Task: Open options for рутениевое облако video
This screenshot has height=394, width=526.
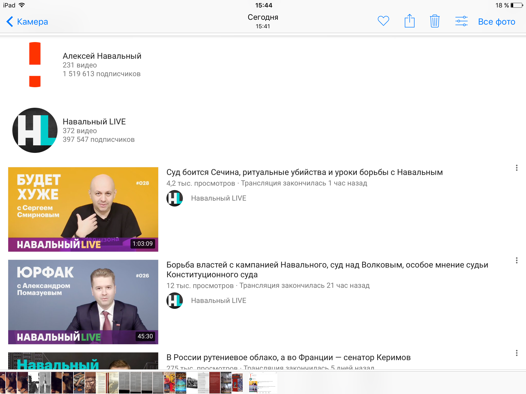Action: tap(516, 353)
